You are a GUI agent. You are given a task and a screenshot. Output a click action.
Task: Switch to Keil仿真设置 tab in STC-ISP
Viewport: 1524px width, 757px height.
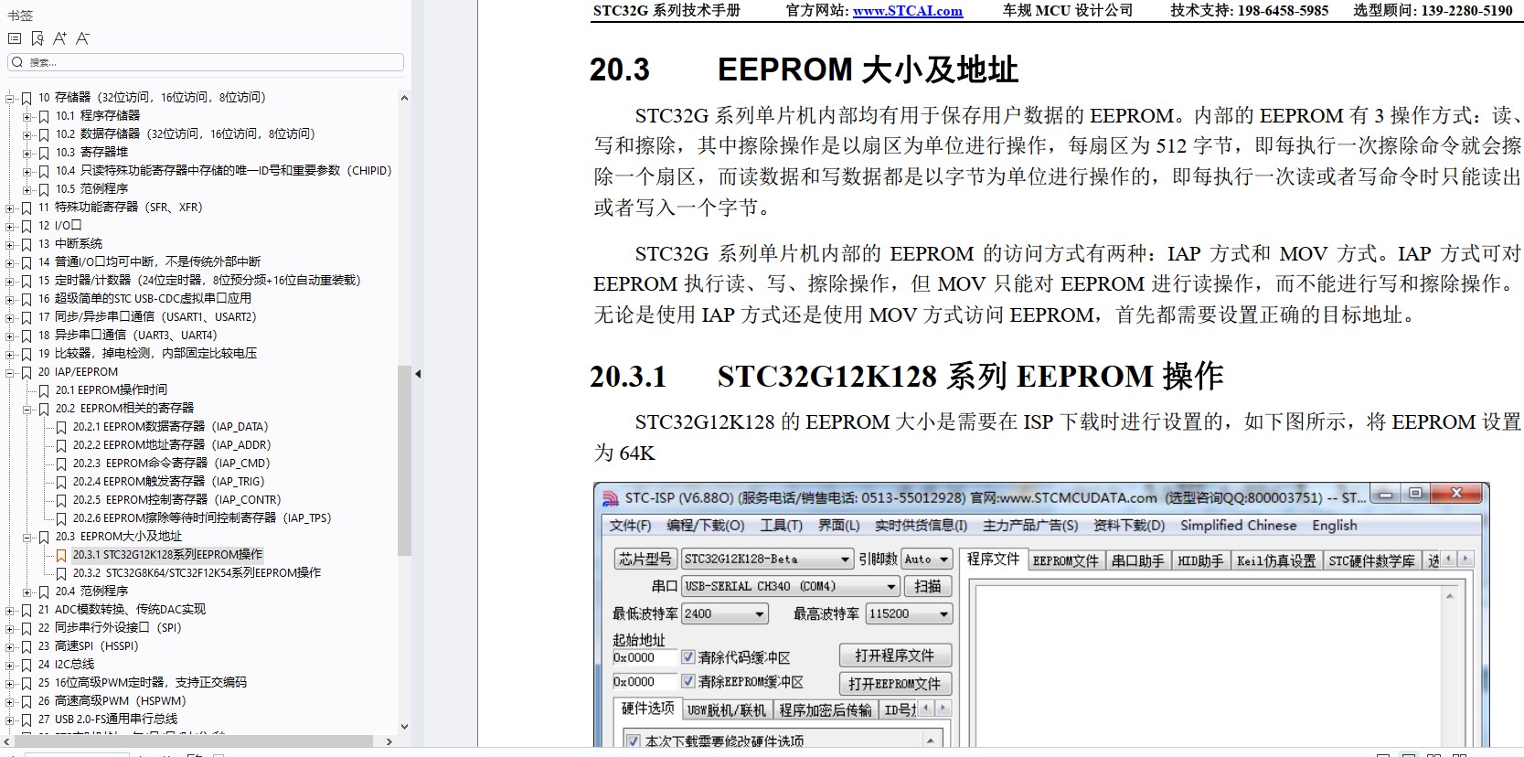coord(1276,560)
